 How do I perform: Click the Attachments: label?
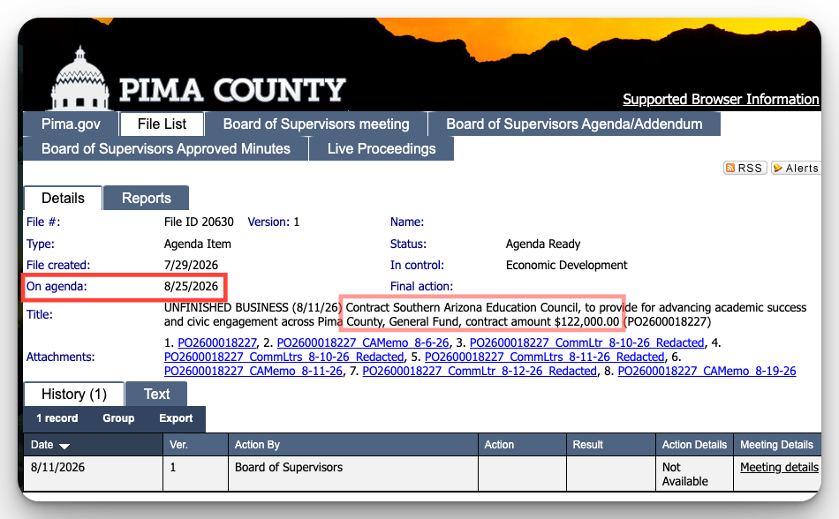[x=60, y=357]
